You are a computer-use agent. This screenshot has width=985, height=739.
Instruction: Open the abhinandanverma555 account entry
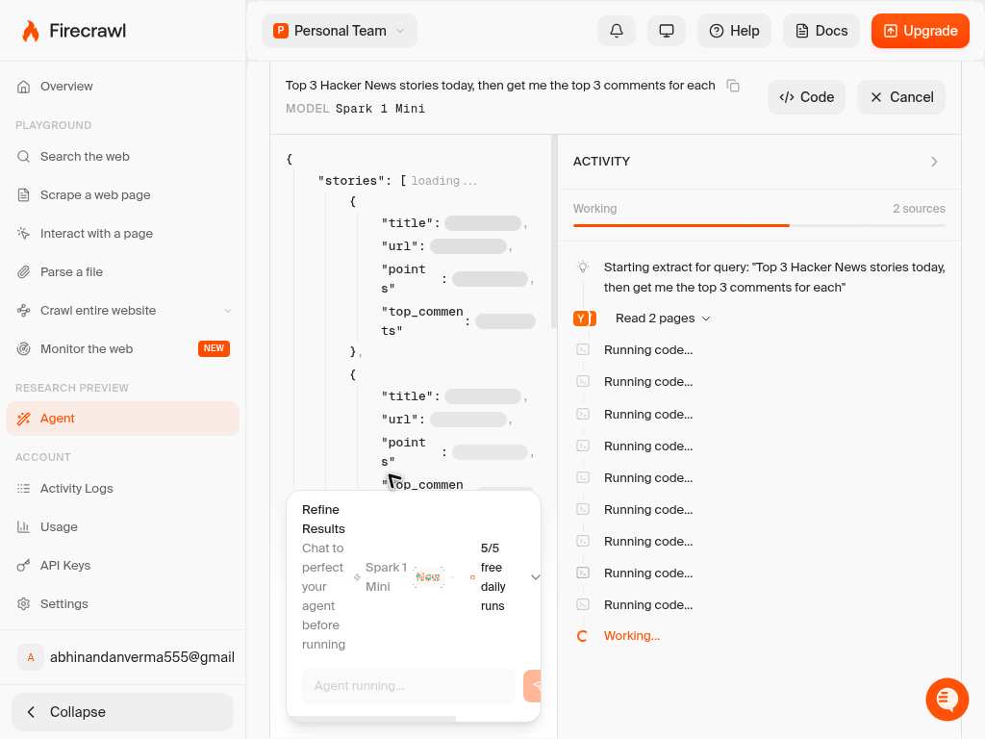point(126,657)
